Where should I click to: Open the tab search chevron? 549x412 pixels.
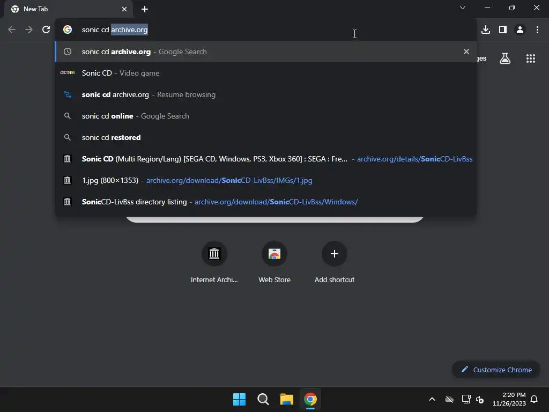tap(463, 8)
